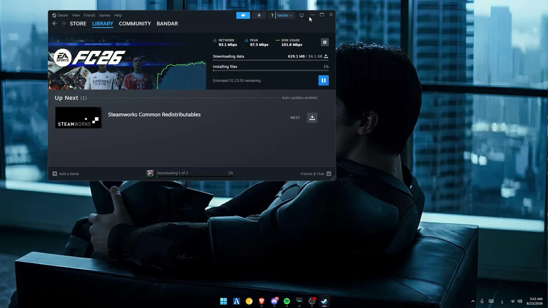The width and height of the screenshot is (548, 308).
Task: Download Steamworks Common Redistributables now
Action: 312,118
